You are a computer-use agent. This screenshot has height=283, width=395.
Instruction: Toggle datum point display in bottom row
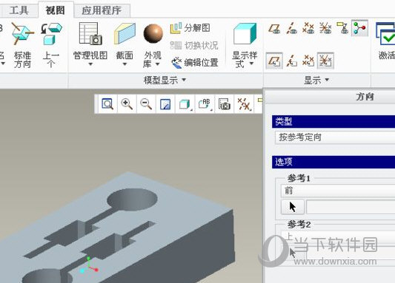pos(308,61)
